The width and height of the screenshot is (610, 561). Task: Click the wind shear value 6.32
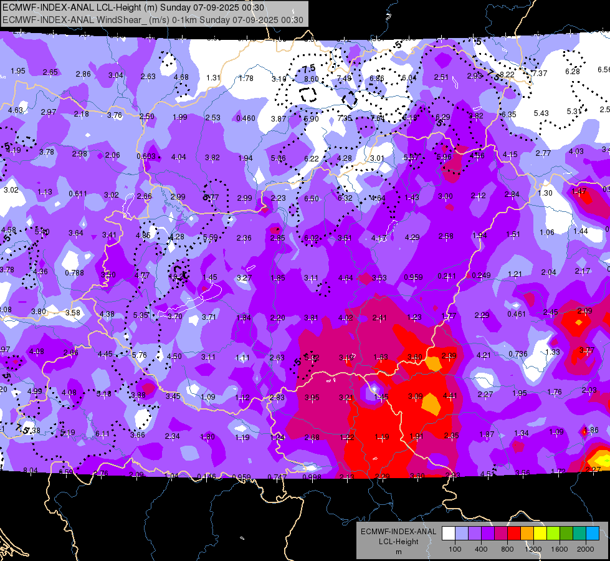tap(345, 198)
